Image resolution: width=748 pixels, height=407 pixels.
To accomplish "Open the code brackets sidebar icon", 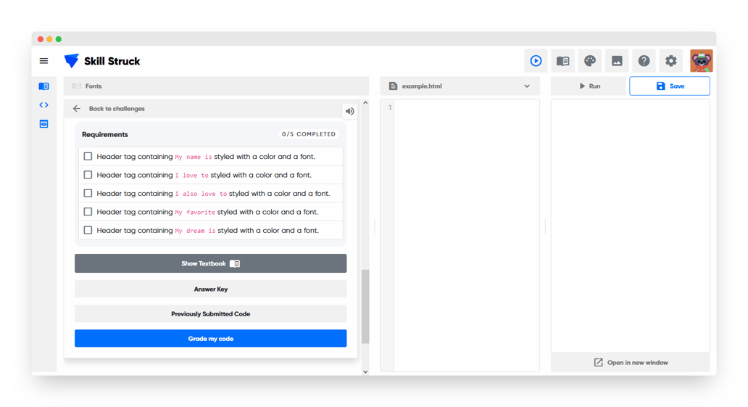I will (43, 105).
